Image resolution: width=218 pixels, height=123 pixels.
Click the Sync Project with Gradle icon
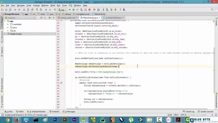pyautogui.click(x=104, y=10)
